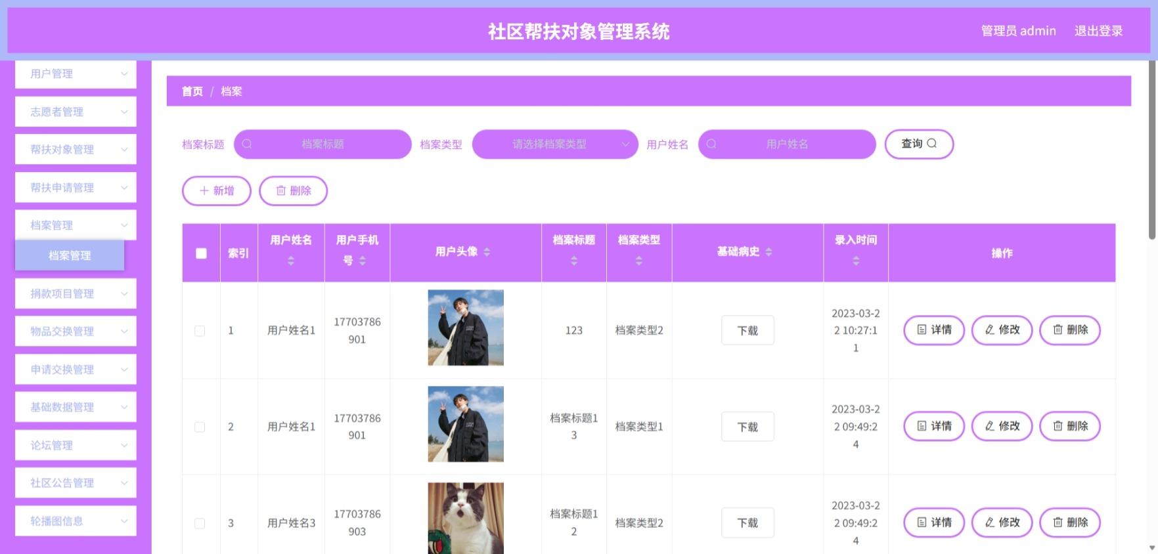This screenshot has height=554, width=1158.
Task: Click cat avatar in row 3
Action: pos(466,519)
